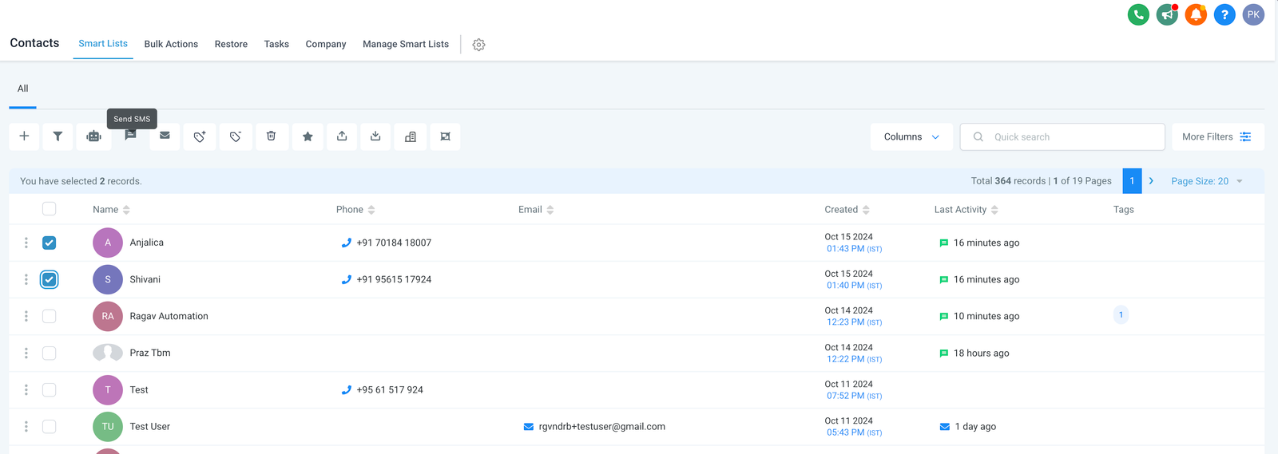Open the green phone dialer icon
The width and height of the screenshot is (1278, 454).
[x=1138, y=14]
